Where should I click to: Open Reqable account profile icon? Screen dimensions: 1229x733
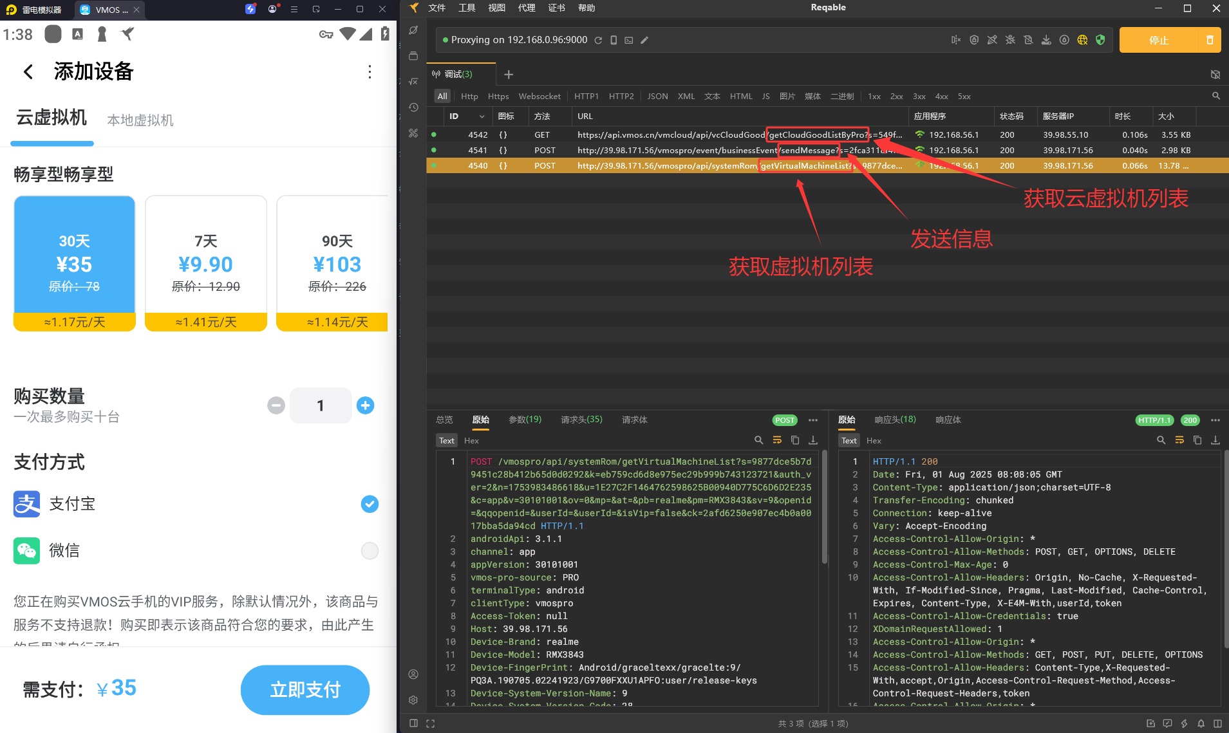pos(413,674)
